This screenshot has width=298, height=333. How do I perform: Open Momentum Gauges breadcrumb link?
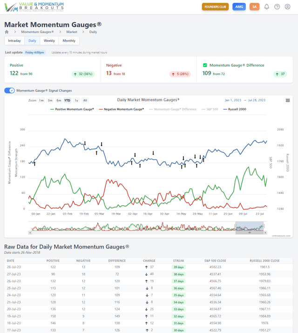(x=37, y=32)
